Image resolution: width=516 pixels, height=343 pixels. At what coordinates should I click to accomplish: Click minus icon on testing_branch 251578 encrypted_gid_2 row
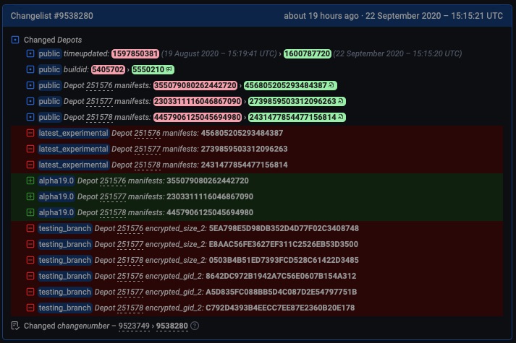(x=30, y=308)
